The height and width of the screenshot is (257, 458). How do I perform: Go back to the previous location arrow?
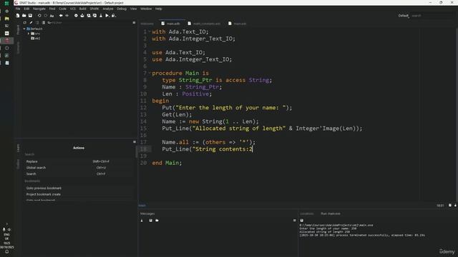click(61, 16)
